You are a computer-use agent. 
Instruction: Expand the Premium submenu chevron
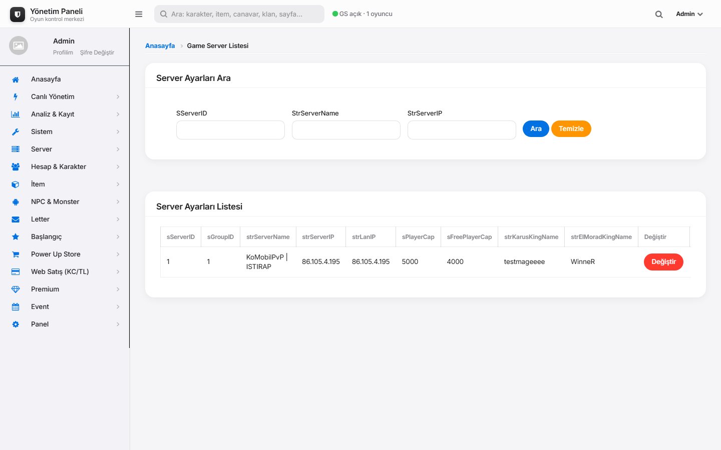pyautogui.click(x=118, y=289)
